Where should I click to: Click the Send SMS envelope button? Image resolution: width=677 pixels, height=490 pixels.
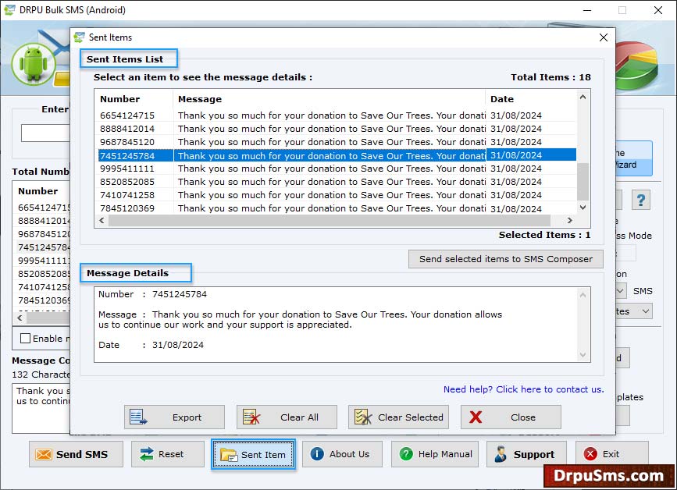click(x=76, y=454)
